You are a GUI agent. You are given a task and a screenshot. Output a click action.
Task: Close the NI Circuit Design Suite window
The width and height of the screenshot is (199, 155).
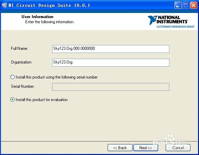point(194,5)
